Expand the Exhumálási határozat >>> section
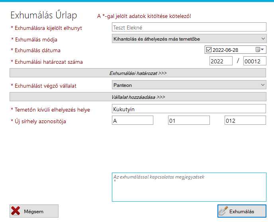 point(137,73)
